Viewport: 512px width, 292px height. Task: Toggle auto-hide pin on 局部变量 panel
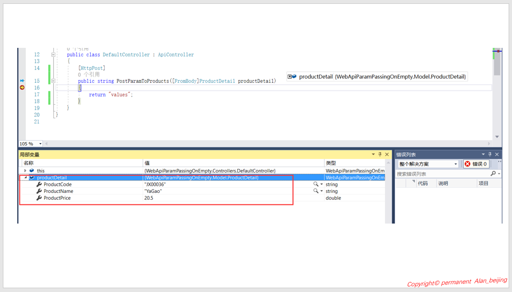point(380,155)
